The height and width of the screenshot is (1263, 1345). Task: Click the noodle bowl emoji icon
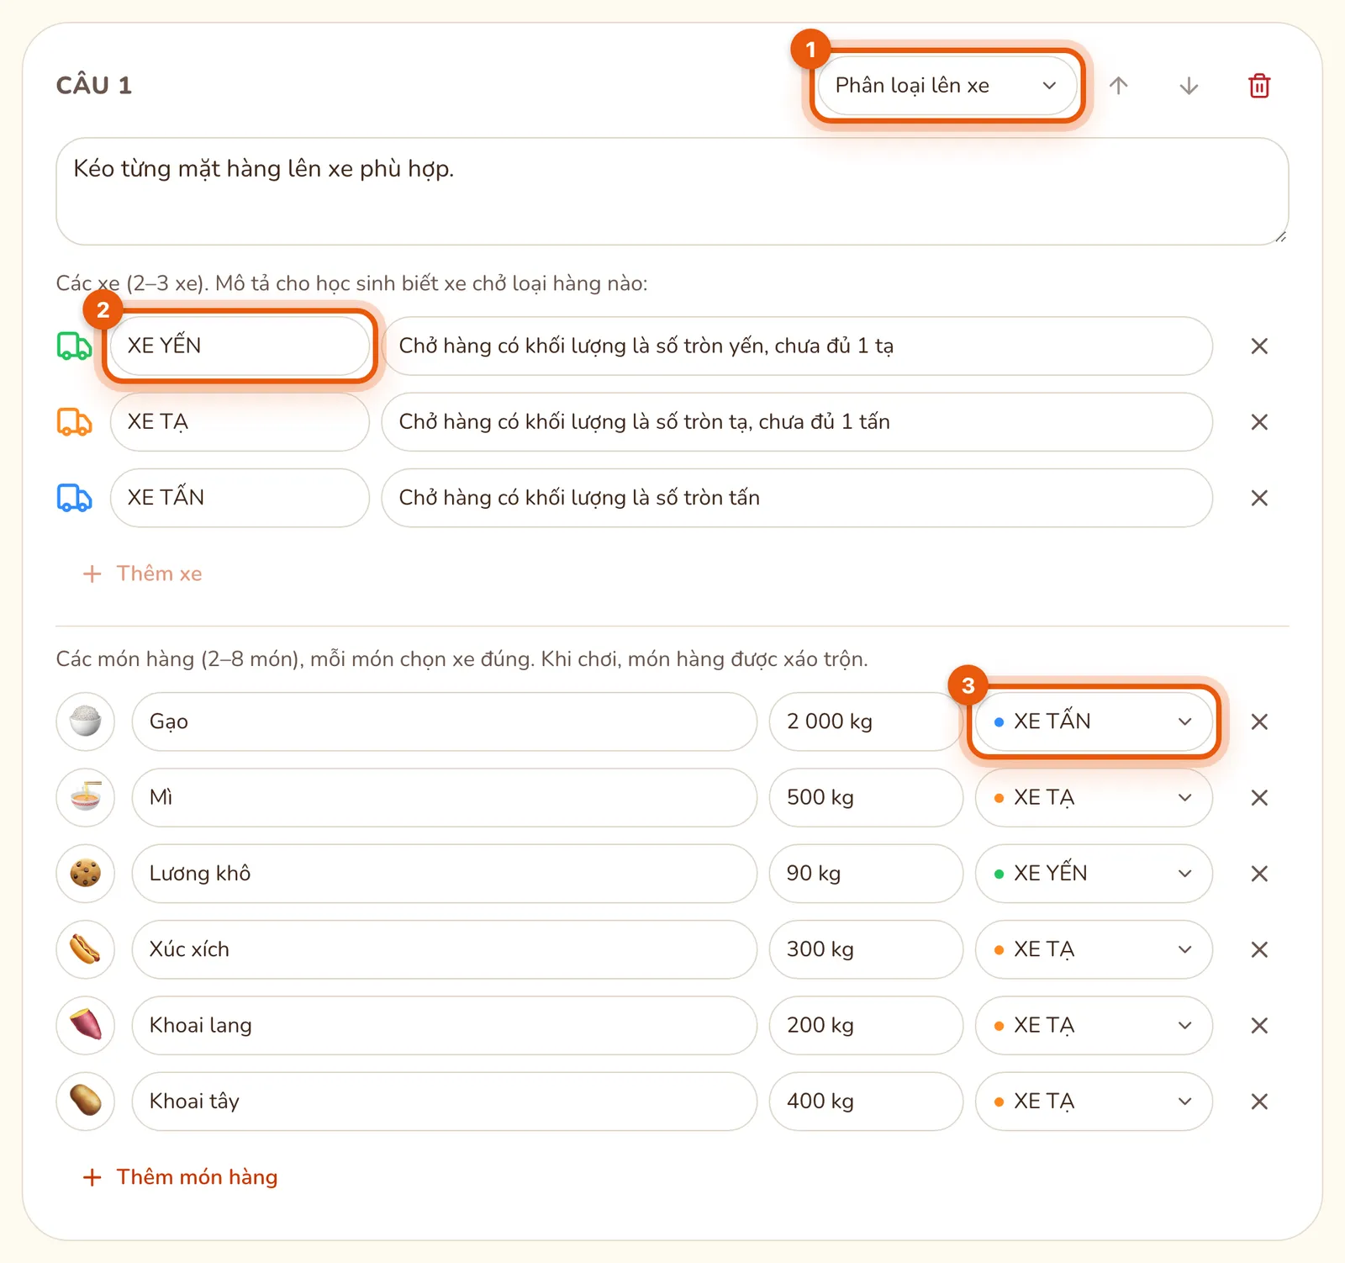[x=86, y=798]
